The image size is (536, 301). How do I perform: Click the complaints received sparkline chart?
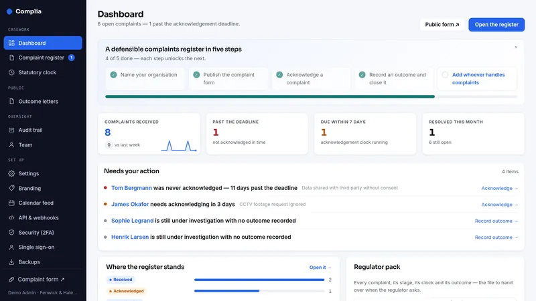tap(179, 146)
